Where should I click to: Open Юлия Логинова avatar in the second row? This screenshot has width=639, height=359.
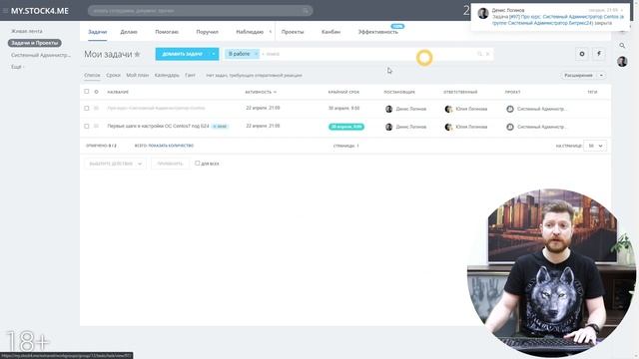click(x=448, y=127)
